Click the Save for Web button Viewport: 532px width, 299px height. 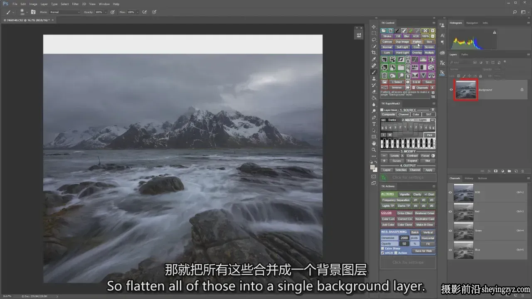coord(423,251)
